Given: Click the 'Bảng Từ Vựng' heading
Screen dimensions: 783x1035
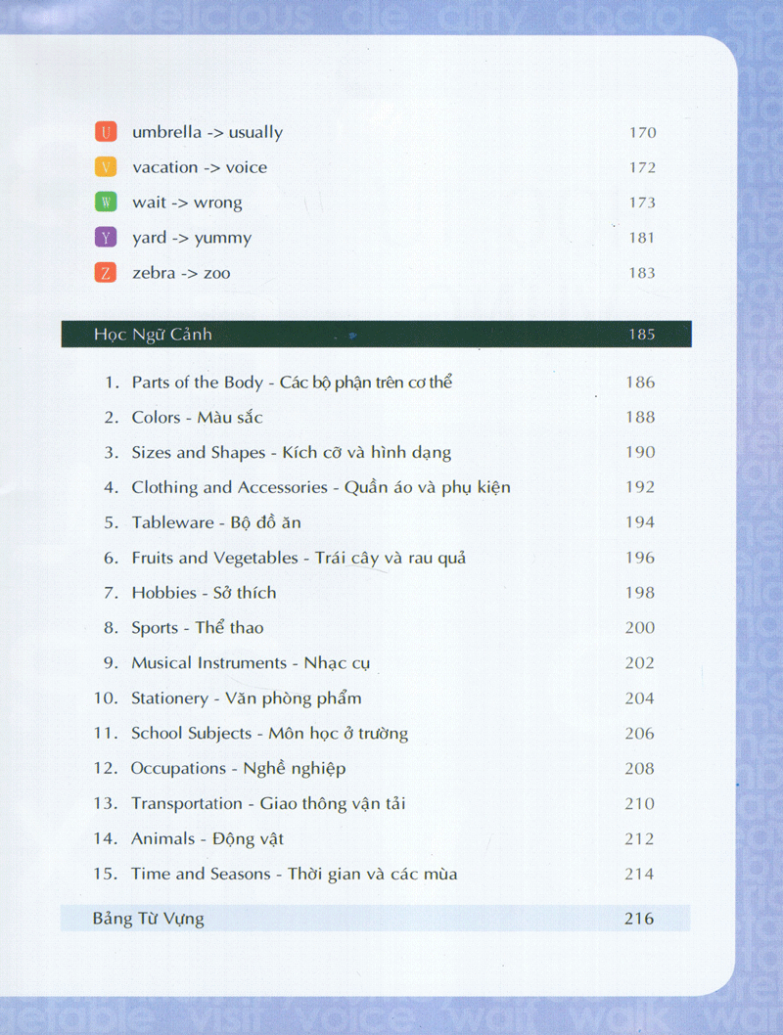Looking at the screenshot, I should 149,919.
